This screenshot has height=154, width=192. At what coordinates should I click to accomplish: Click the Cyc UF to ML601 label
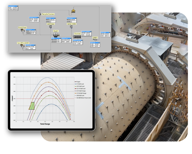coord(23,43)
